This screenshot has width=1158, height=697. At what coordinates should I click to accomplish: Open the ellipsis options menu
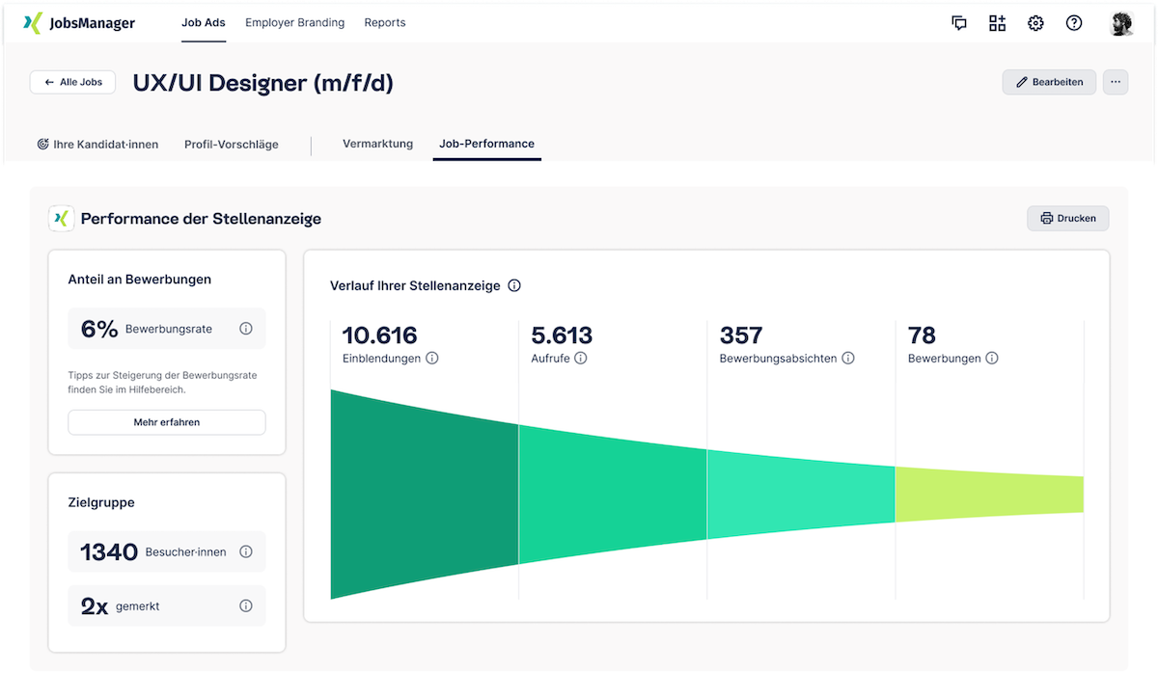click(x=1116, y=82)
